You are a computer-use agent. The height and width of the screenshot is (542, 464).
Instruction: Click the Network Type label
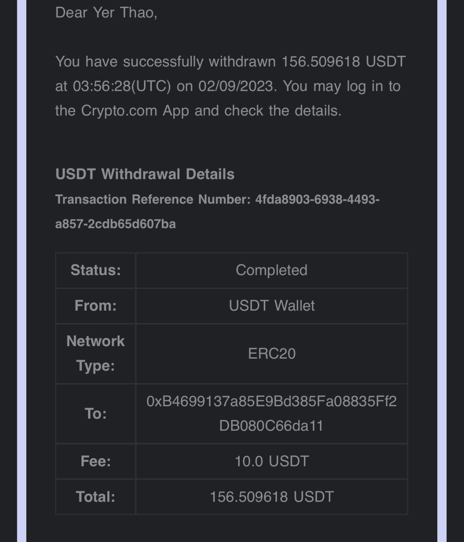tap(96, 353)
